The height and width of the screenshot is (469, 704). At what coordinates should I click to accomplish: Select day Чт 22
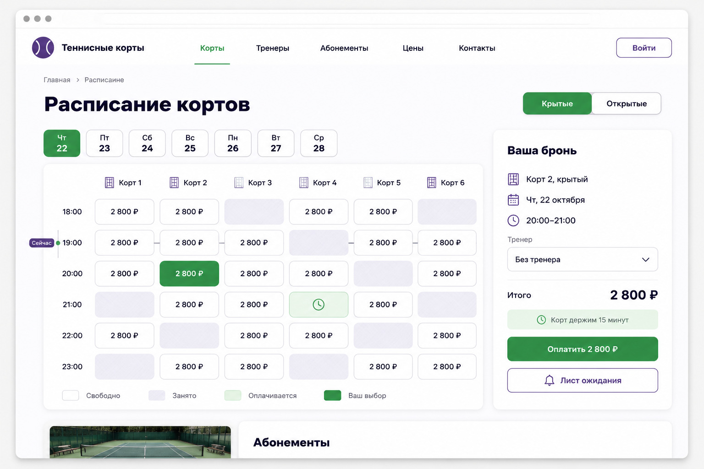[x=62, y=143]
